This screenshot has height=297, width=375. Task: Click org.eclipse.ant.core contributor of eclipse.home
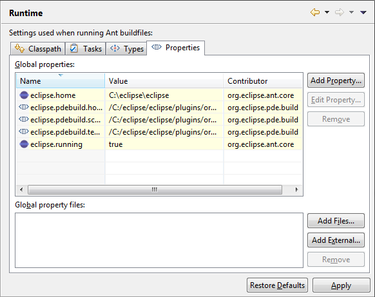click(x=261, y=95)
